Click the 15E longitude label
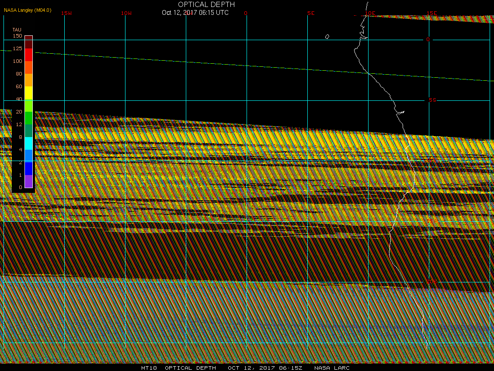Screen dimensions: 494x371 [432, 13]
